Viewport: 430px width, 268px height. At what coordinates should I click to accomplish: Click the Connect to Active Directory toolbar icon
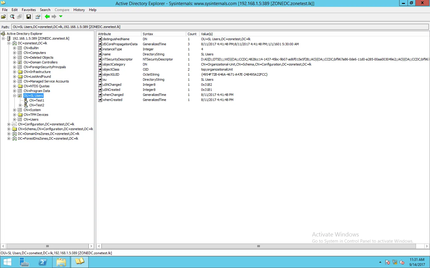pyautogui.click(x=4, y=17)
